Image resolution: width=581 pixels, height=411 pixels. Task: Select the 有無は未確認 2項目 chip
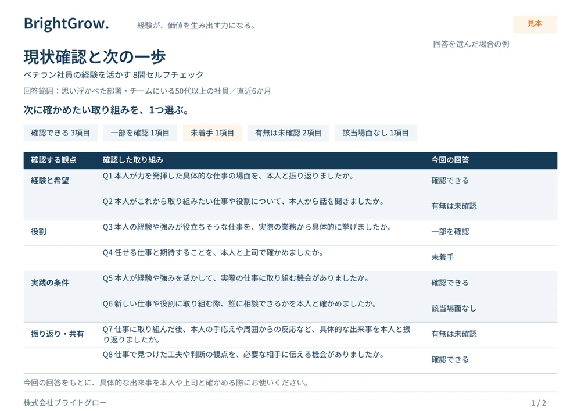click(288, 133)
